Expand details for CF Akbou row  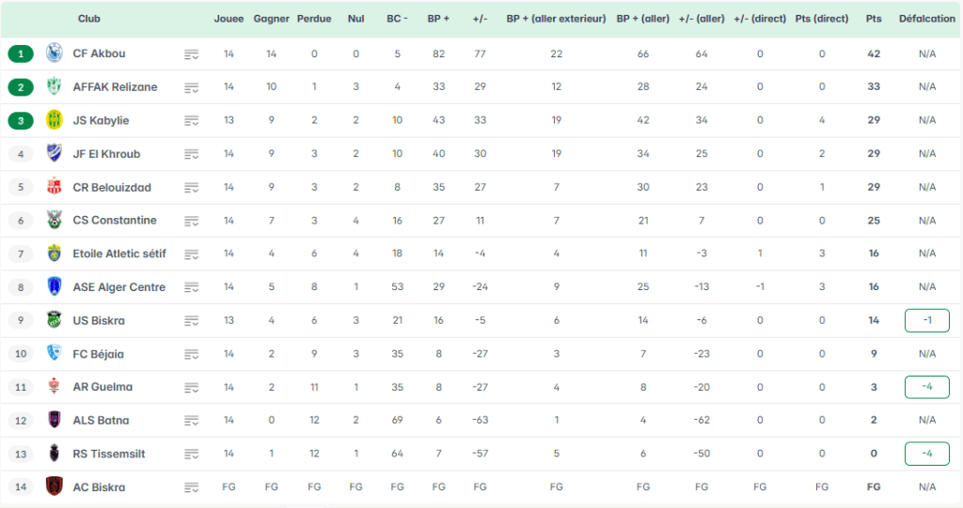click(x=192, y=54)
